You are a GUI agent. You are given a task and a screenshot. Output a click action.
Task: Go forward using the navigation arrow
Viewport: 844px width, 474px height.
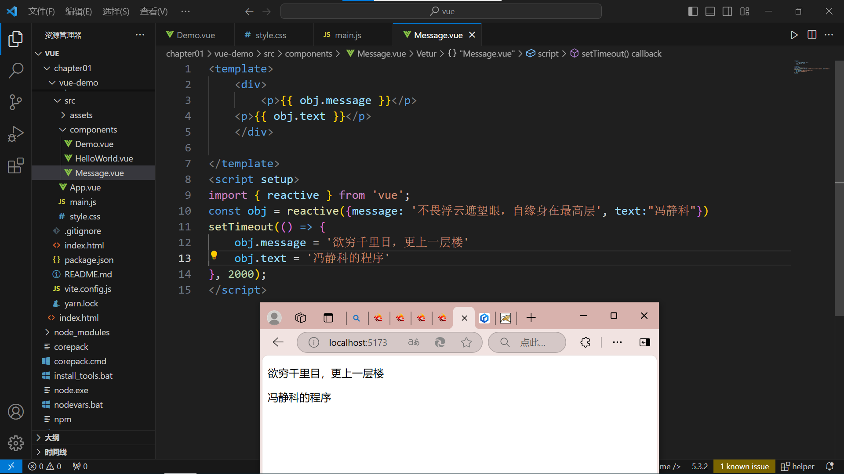pos(266,11)
